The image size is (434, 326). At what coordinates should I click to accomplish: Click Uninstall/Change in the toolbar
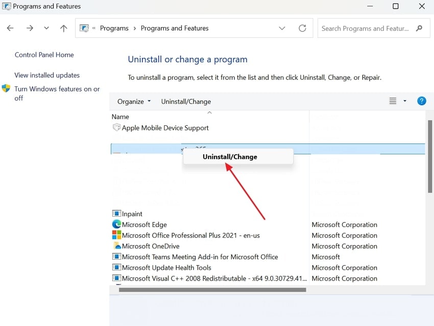(x=186, y=102)
